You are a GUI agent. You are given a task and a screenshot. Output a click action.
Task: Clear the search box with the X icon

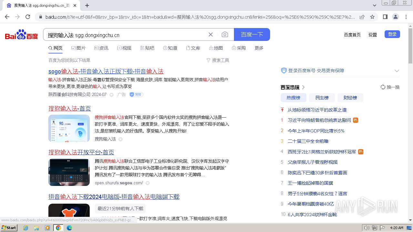[211, 34]
